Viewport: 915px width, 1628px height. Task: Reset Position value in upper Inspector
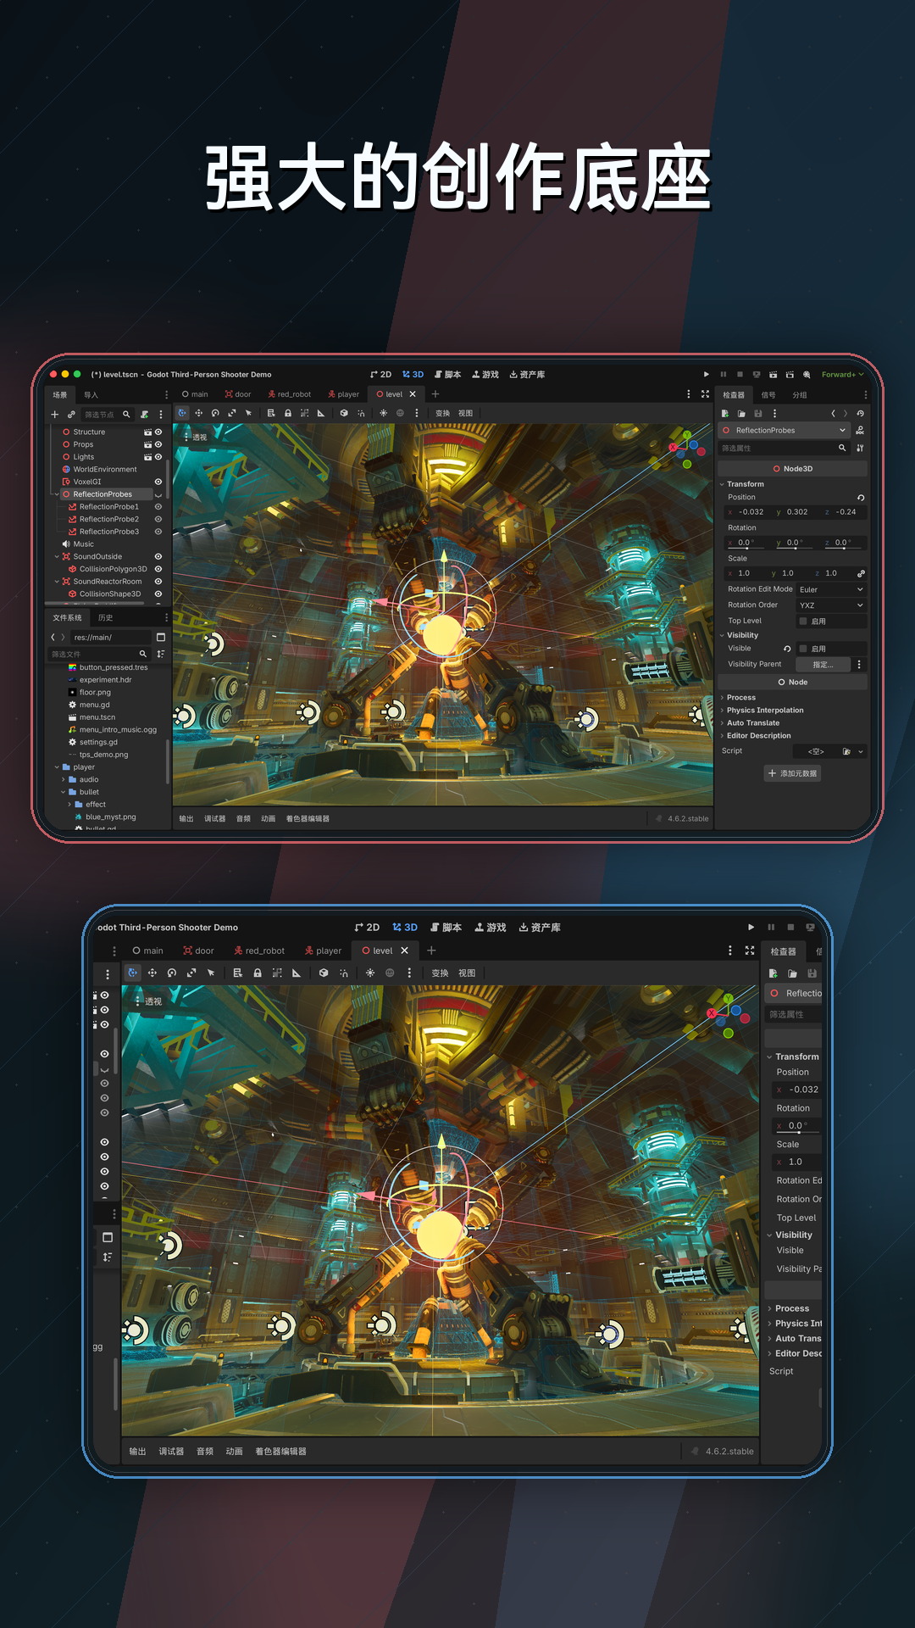pos(861,498)
